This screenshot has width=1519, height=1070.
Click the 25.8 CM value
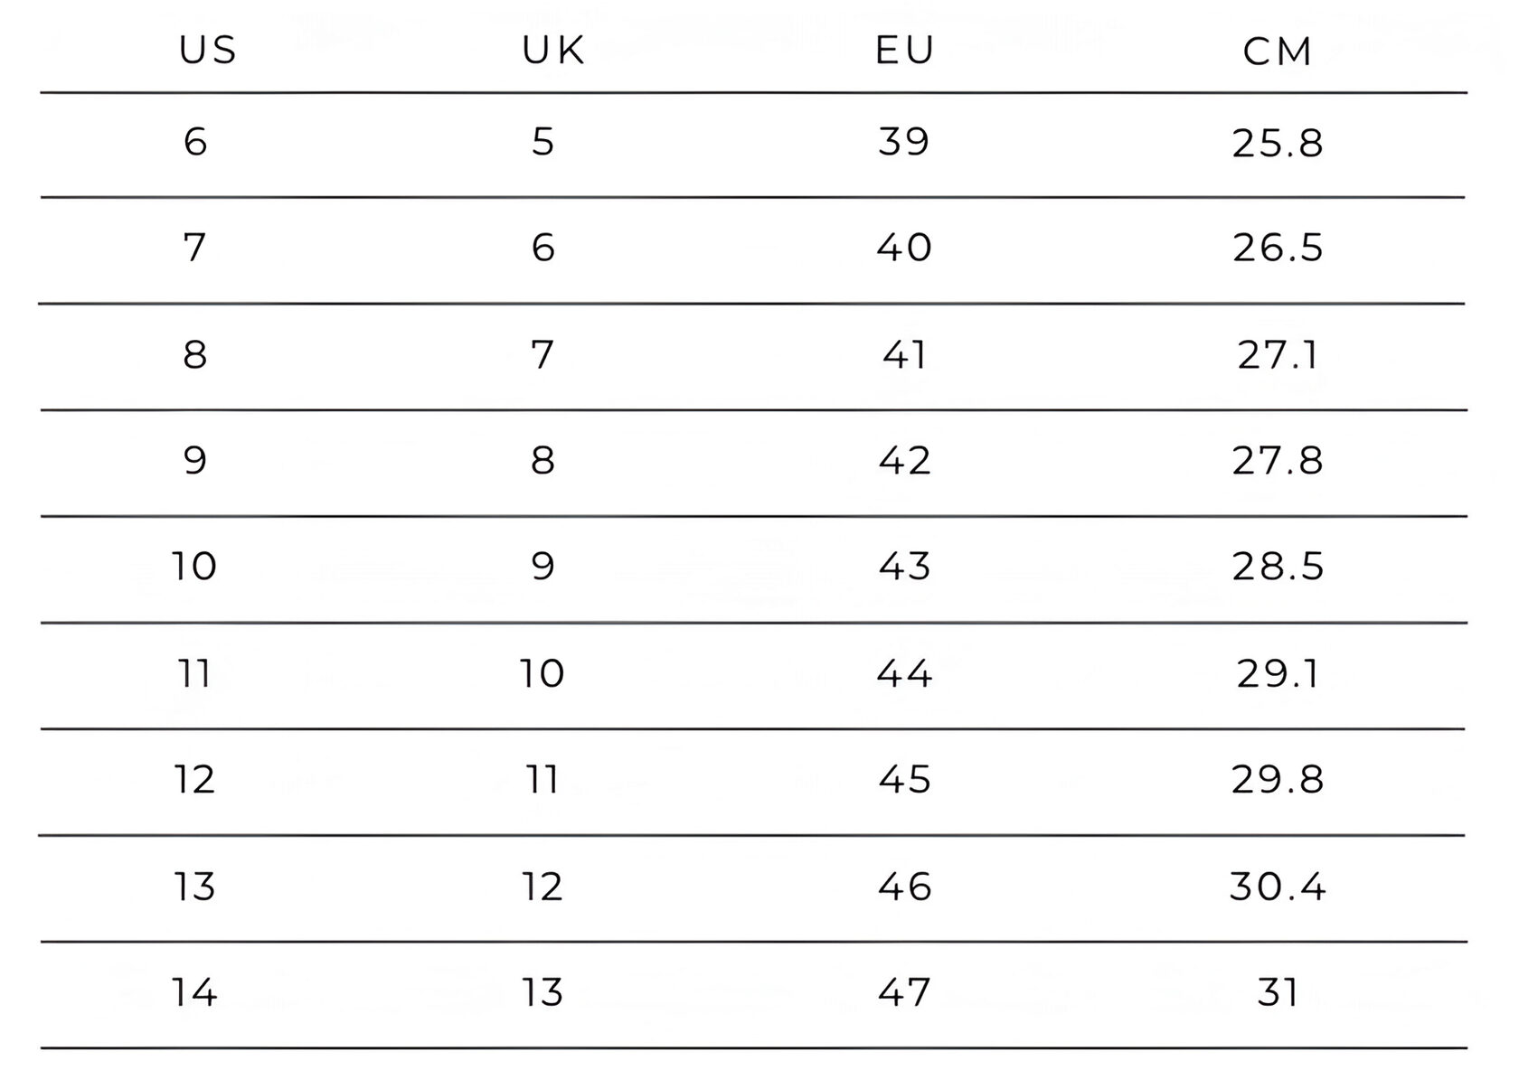tap(1277, 143)
